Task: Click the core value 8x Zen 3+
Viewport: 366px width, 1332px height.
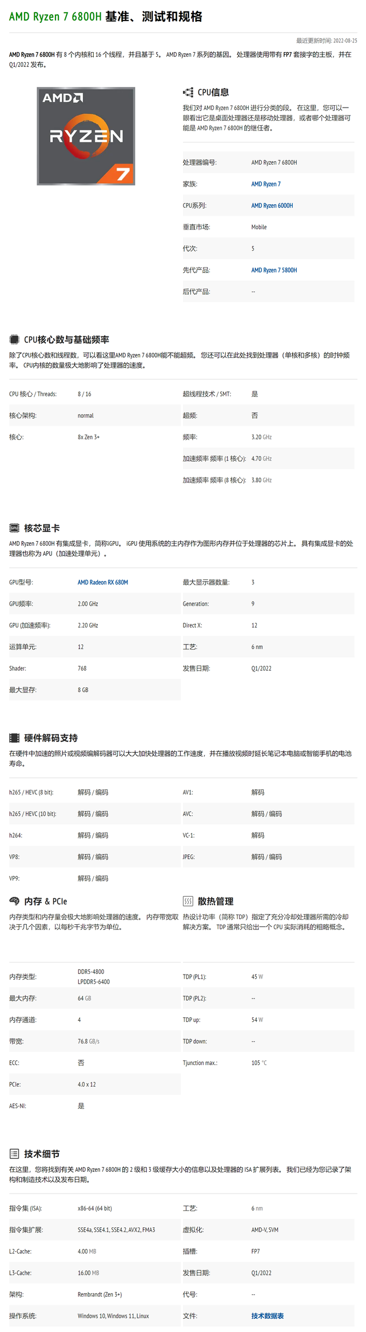Action: pyautogui.click(x=89, y=437)
